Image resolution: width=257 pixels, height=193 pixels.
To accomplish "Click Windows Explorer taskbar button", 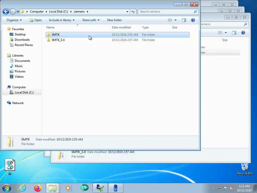I will pos(52,188).
